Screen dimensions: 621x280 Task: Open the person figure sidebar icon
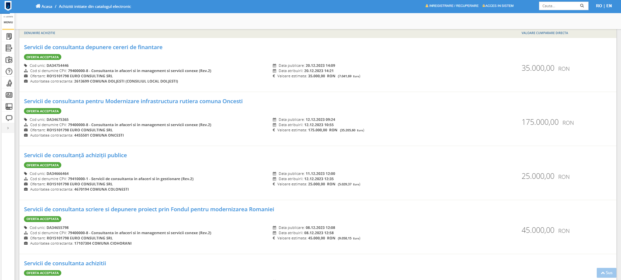[9, 83]
